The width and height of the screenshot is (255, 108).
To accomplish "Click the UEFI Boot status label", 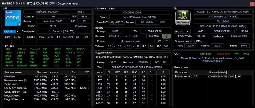I will [206, 54].
